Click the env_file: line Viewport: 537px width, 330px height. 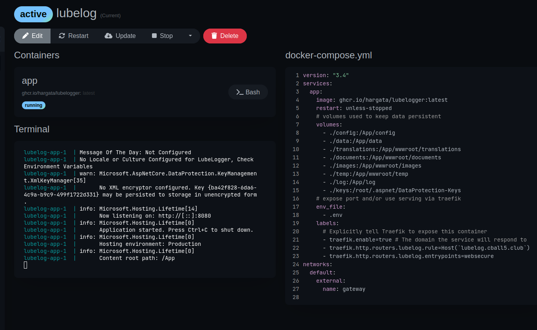331,207
